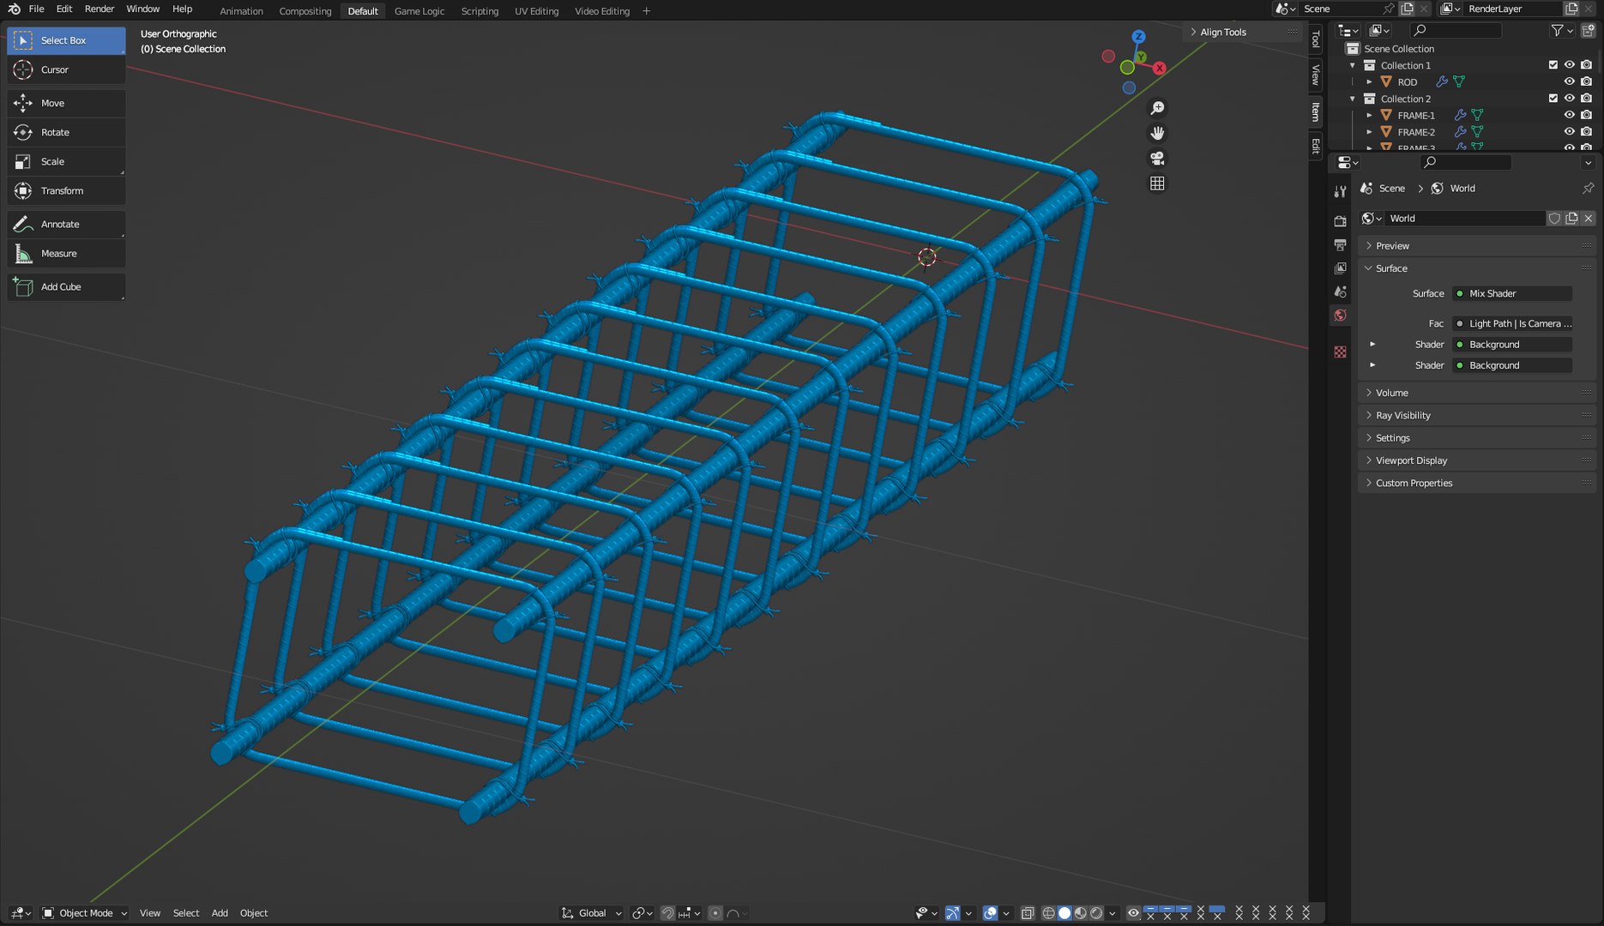
Task: Click the viewport zoom magnifier icon
Action: click(x=1157, y=108)
